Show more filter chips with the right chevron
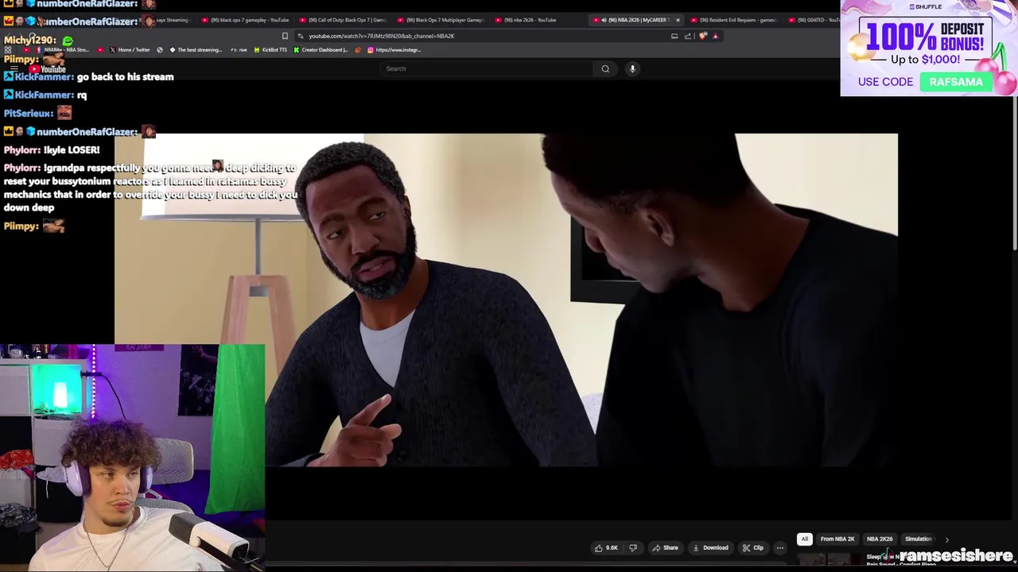 tap(946, 539)
